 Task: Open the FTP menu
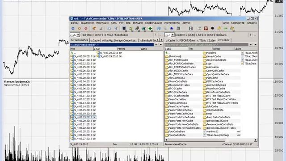click(x=121, y=23)
